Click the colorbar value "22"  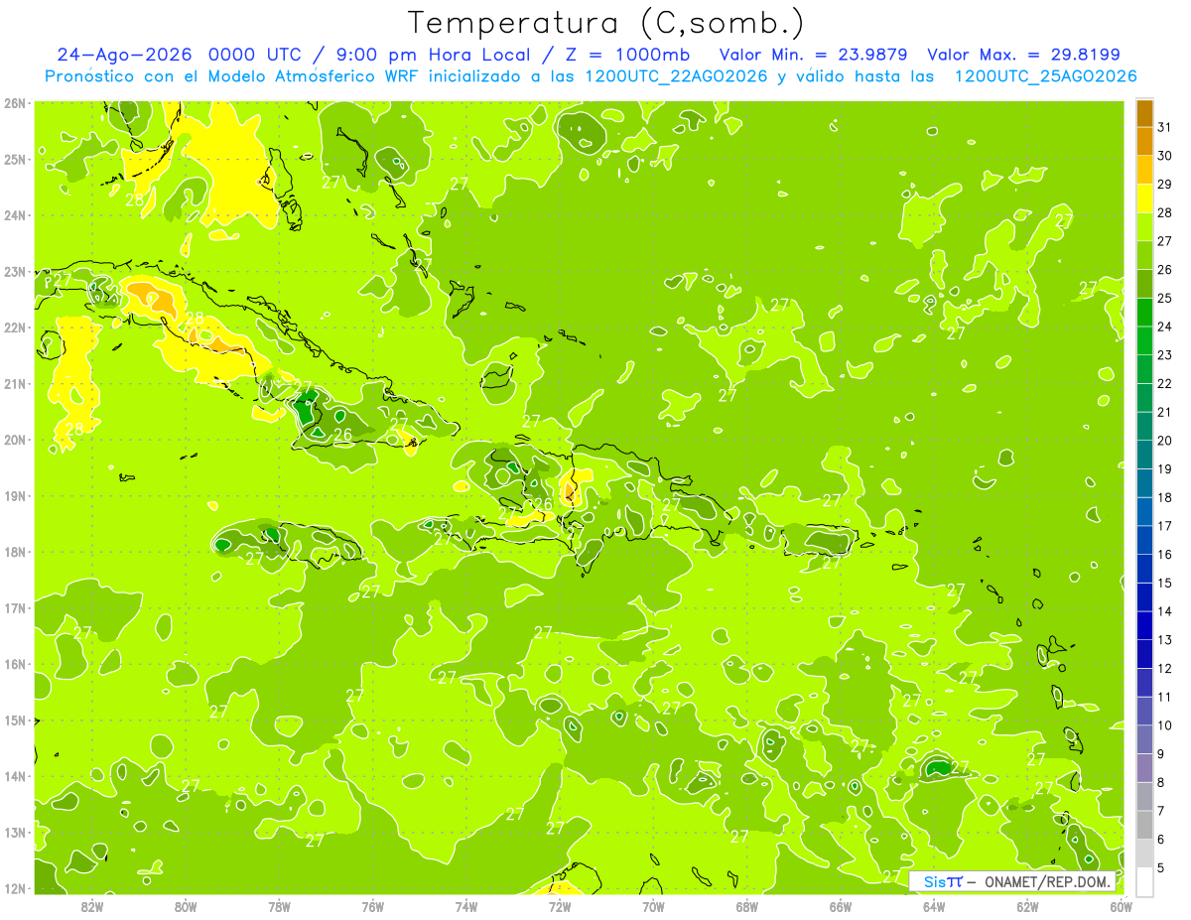coord(1164,383)
